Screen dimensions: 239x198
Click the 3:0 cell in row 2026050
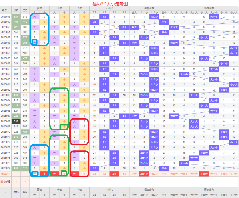pos(124,27)
